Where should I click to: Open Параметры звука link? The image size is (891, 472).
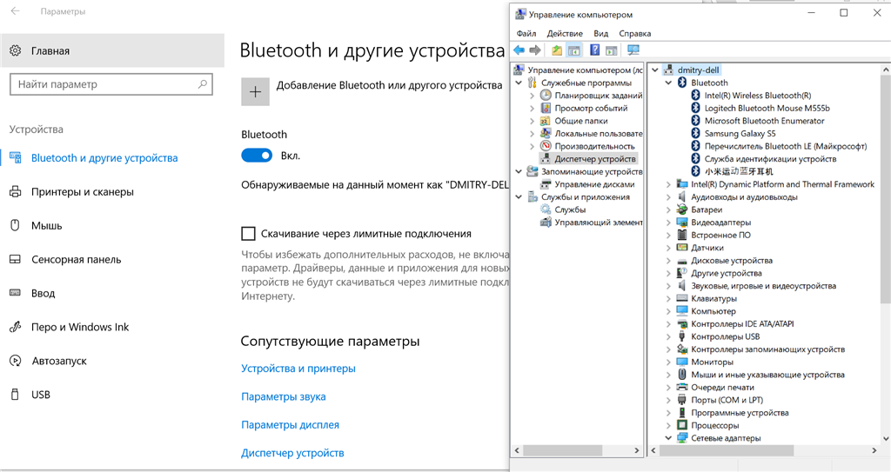coord(284,396)
